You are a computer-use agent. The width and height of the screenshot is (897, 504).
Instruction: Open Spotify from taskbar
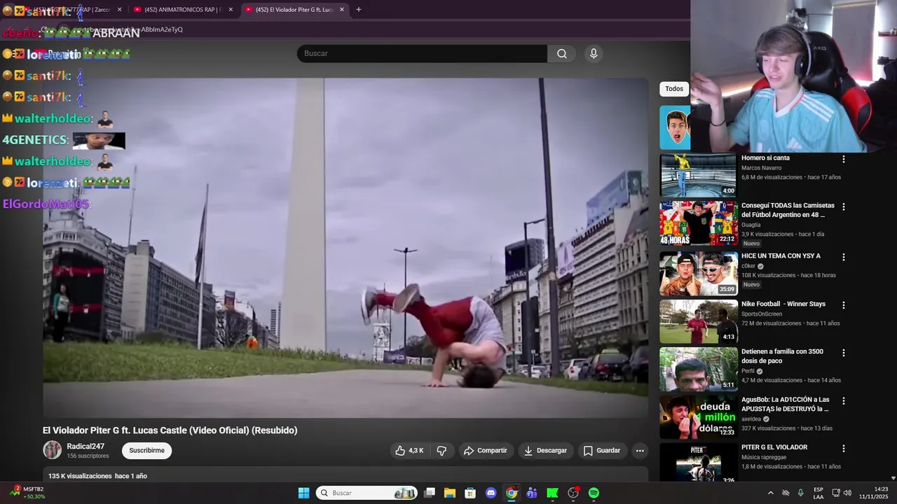(x=594, y=493)
